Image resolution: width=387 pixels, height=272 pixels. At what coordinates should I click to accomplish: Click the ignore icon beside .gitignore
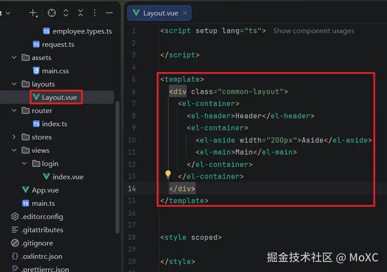tap(15, 243)
